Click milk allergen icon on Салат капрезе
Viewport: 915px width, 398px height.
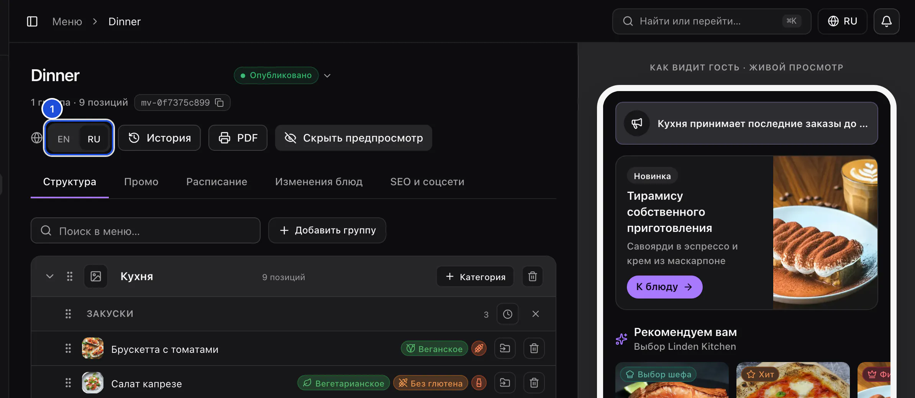(x=479, y=383)
